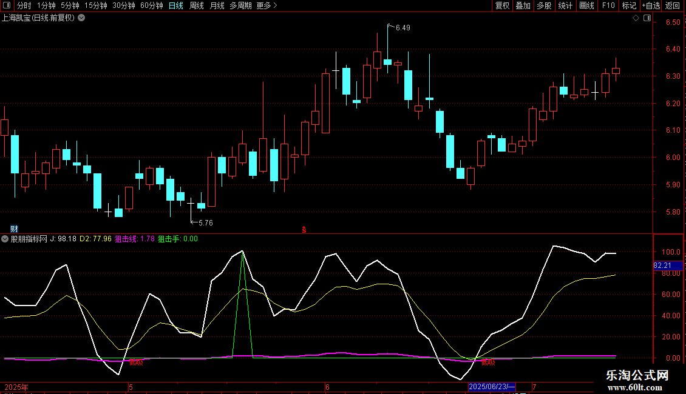Click the diamond marker icon above the chart
The width and height of the screenshot is (686, 394).
[x=636, y=18]
